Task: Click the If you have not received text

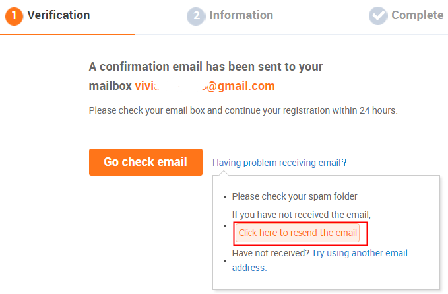Action: 301,214
